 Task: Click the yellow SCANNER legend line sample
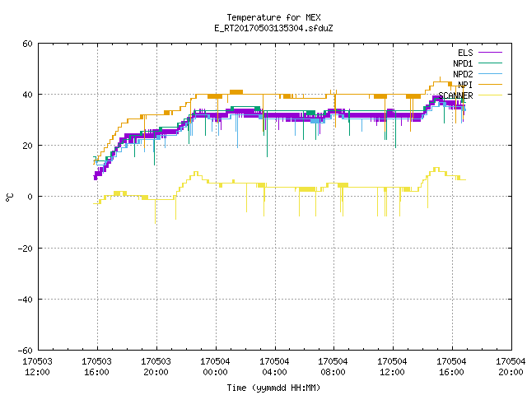click(x=491, y=95)
